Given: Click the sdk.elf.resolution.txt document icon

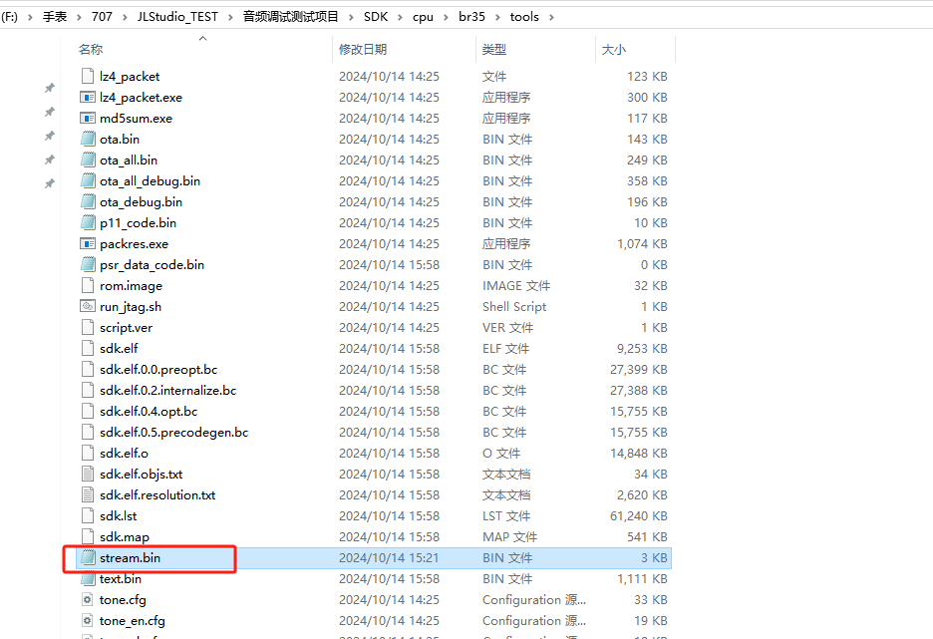Looking at the screenshot, I should [88, 494].
